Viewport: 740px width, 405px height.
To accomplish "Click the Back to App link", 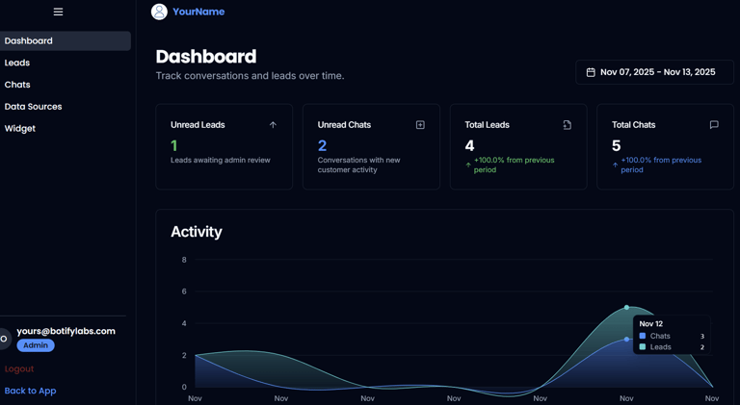I will tap(30, 391).
